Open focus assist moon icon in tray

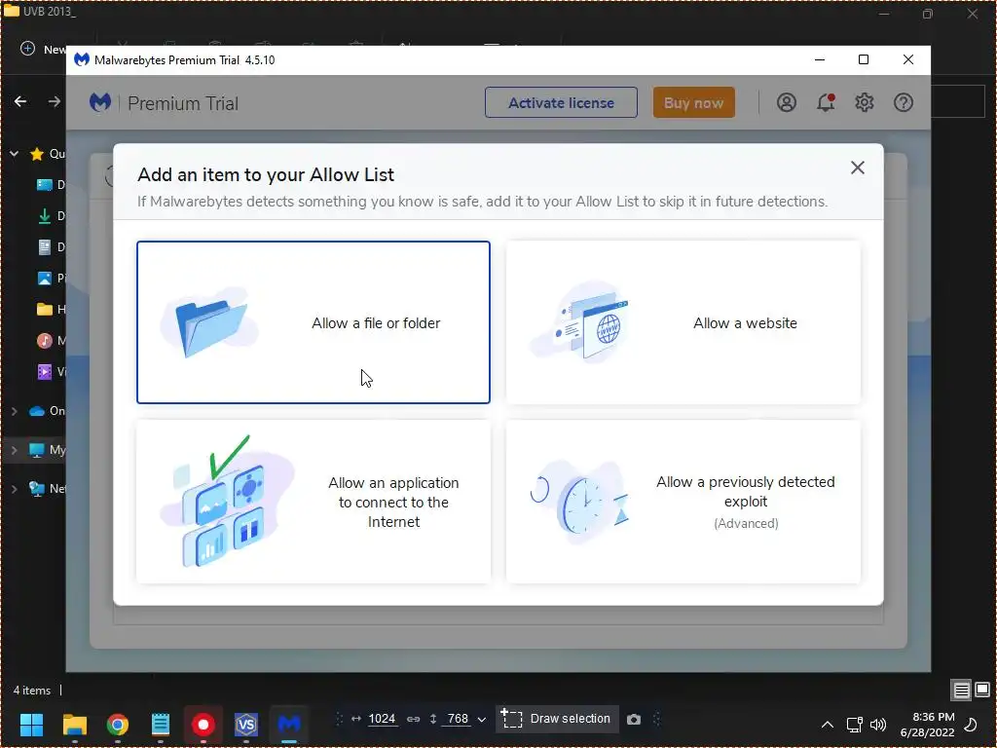point(971,724)
